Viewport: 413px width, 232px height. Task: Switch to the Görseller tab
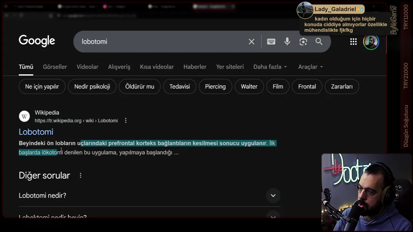[55, 67]
